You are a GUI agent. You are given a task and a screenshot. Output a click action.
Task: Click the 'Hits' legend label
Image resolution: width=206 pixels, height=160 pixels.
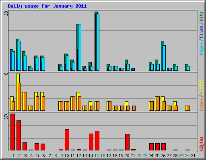click(201, 16)
